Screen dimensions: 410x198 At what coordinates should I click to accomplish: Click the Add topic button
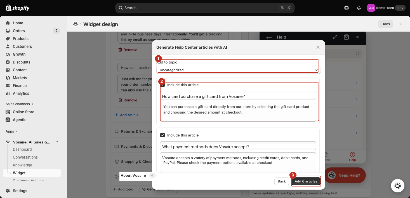pos(123,189)
